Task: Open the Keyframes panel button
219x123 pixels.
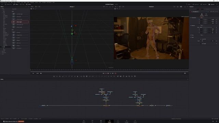Action: 195,4
